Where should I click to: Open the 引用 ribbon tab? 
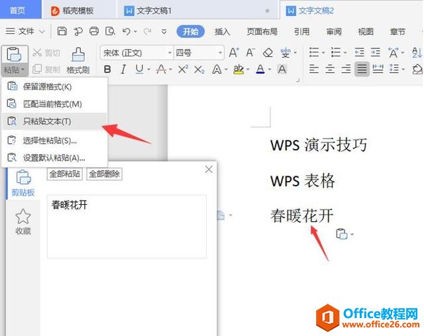point(302,32)
